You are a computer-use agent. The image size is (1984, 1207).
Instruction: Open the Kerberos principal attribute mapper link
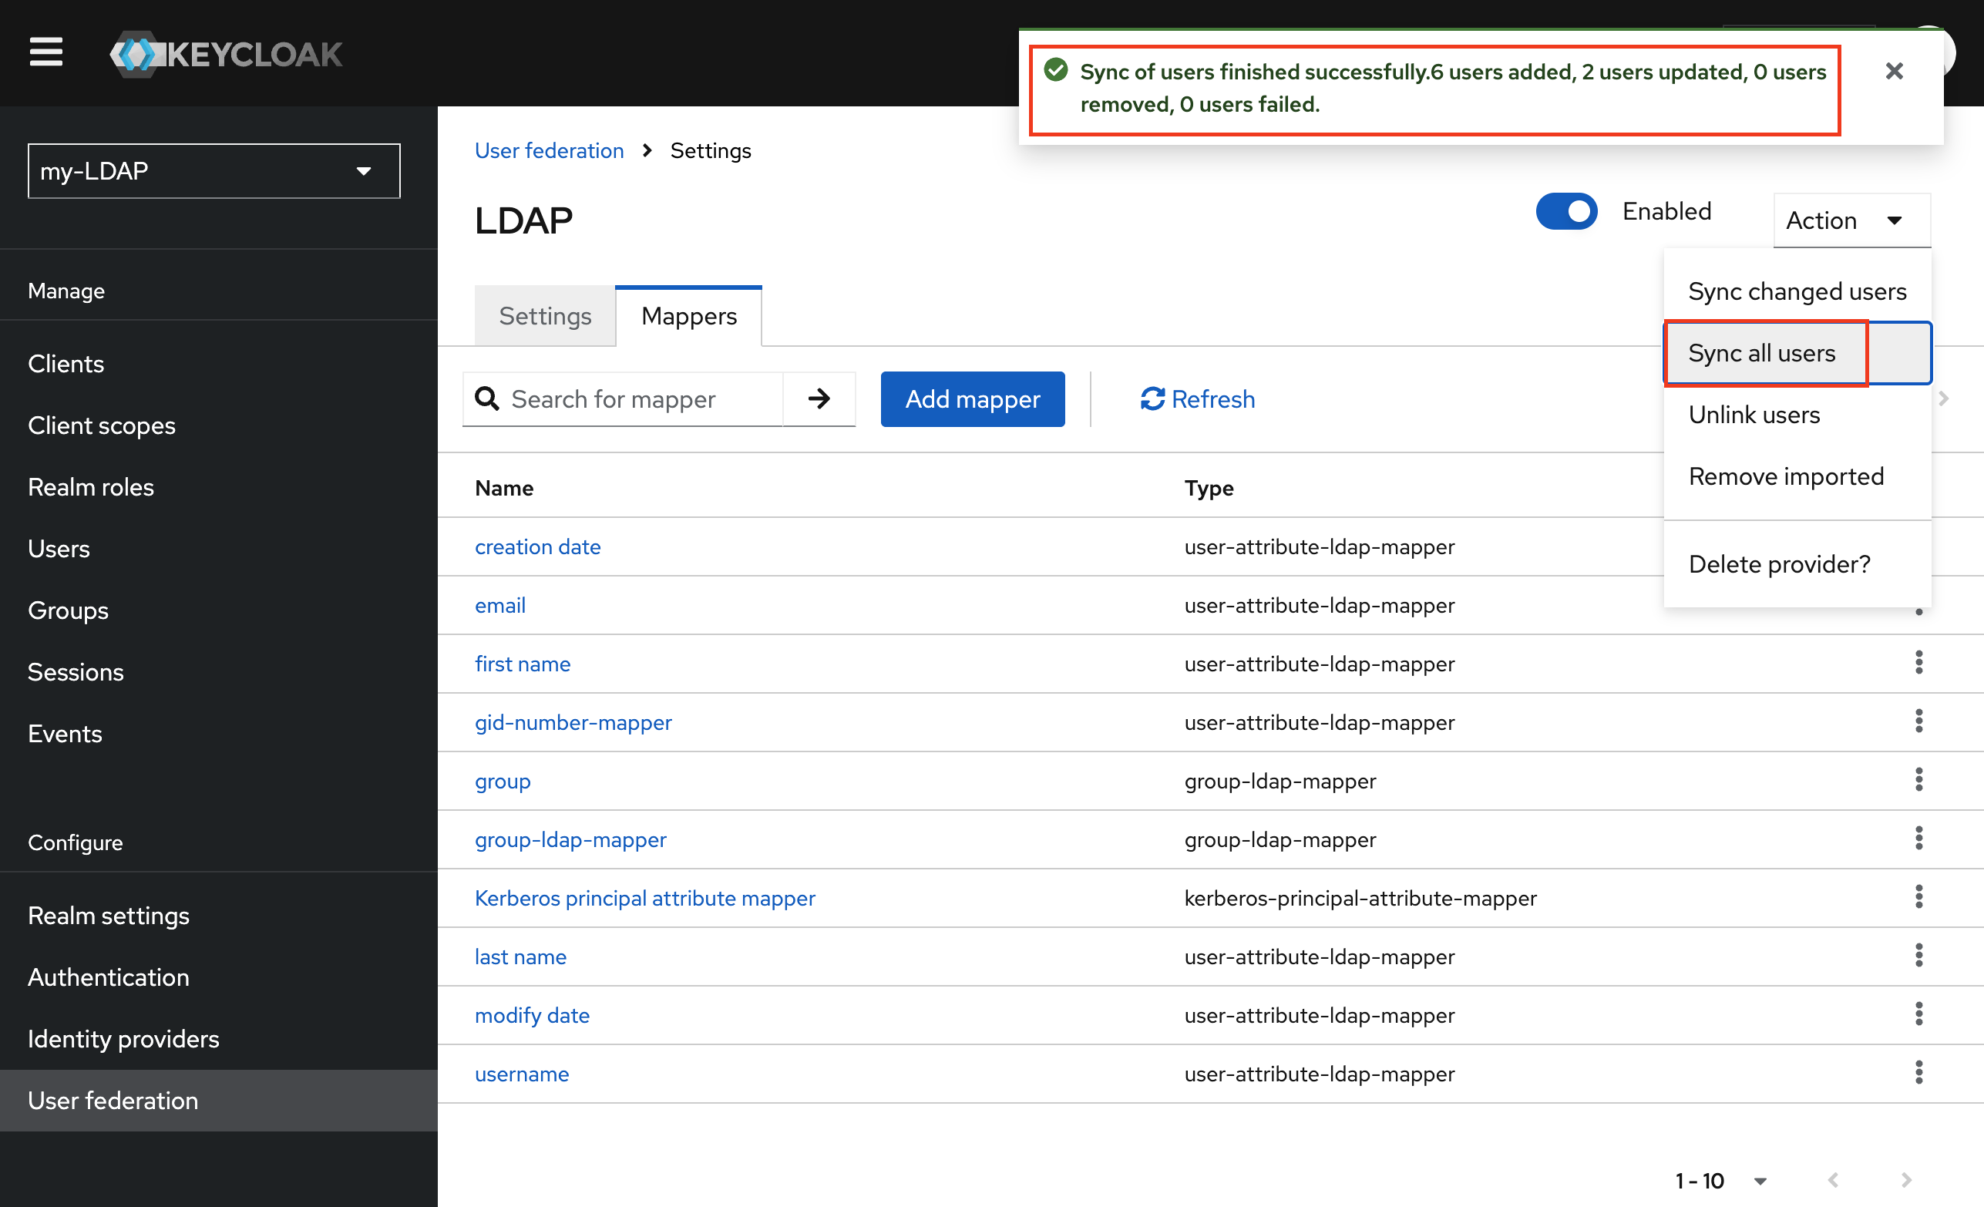tap(644, 898)
